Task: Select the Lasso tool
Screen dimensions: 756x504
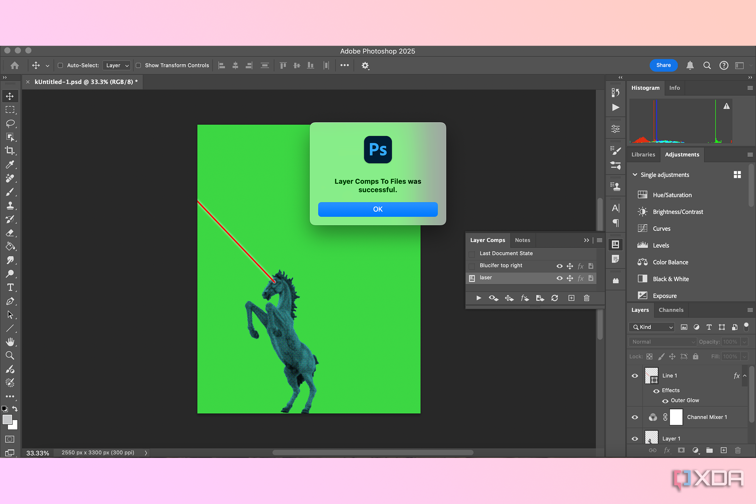Action: click(10, 123)
